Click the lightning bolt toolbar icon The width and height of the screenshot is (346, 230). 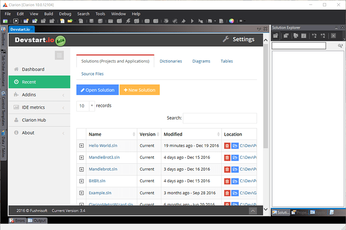click(128, 21)
